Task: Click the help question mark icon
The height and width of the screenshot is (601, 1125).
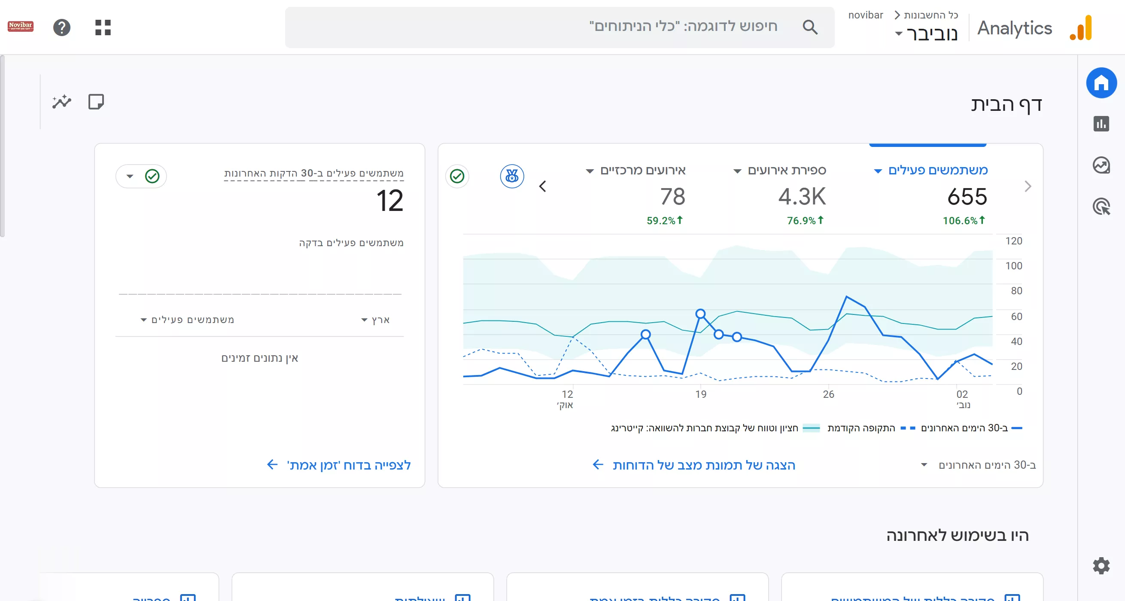Action: [x=61, y=27]
